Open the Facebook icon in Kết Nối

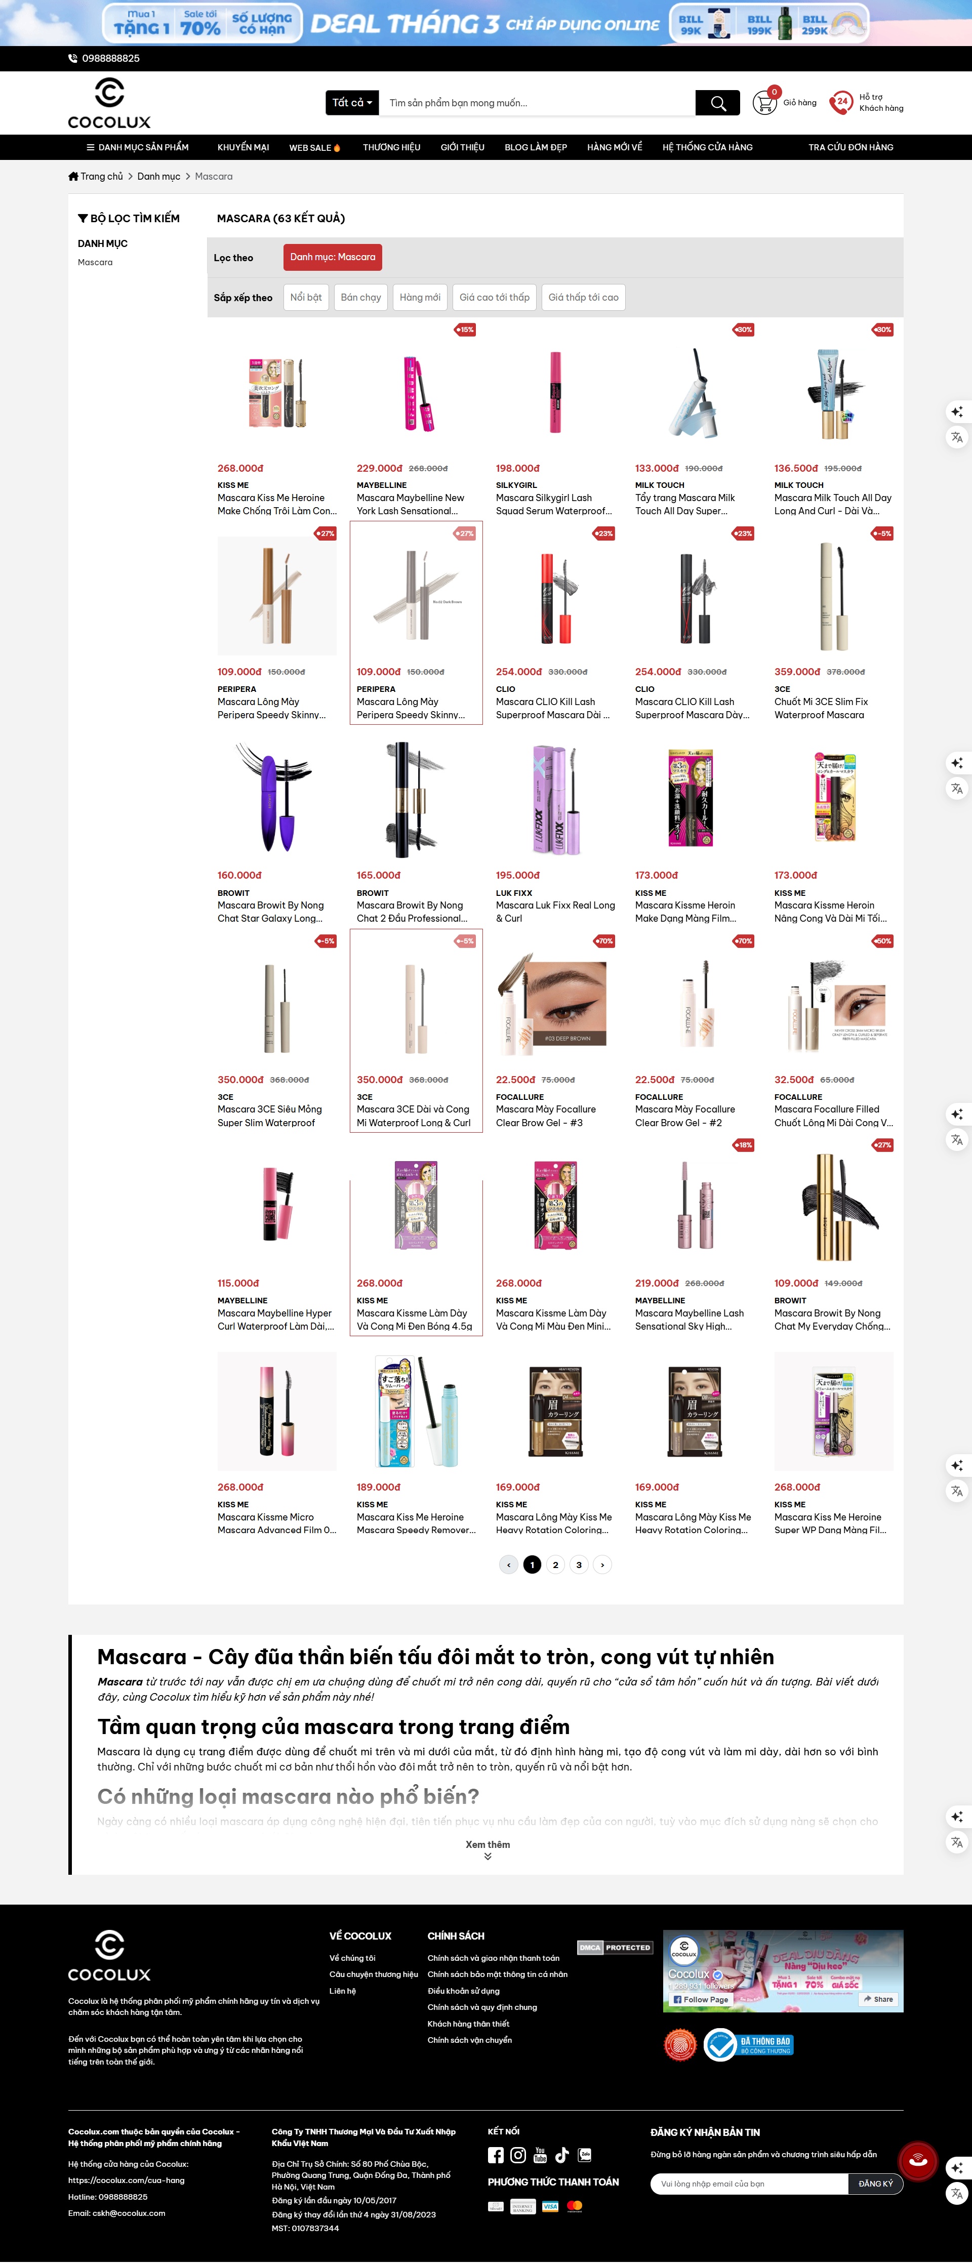[496, 2155]
